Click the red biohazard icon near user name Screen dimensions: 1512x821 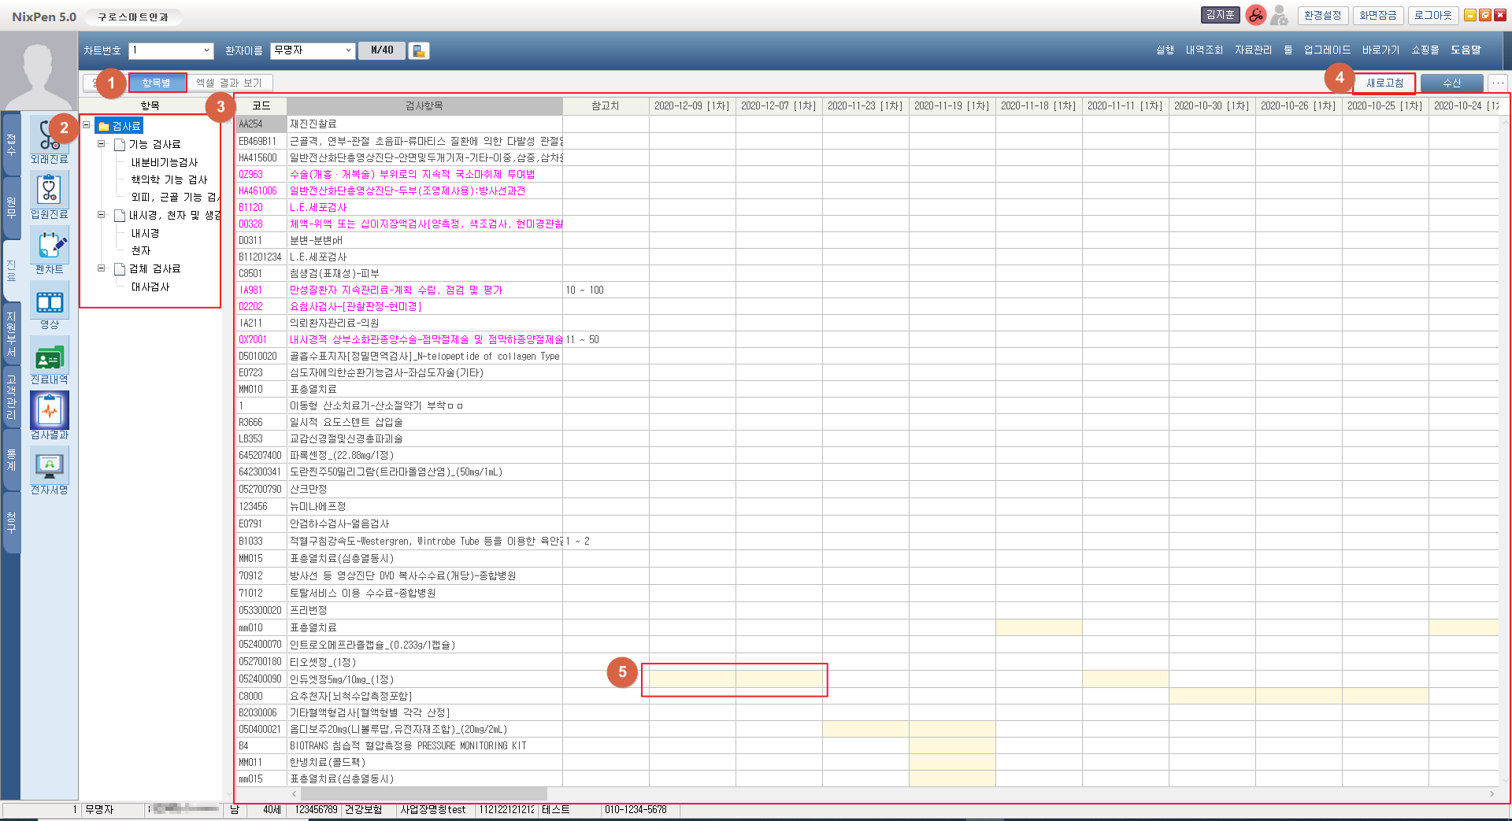pyautogui.click(x=1255, y=15)
